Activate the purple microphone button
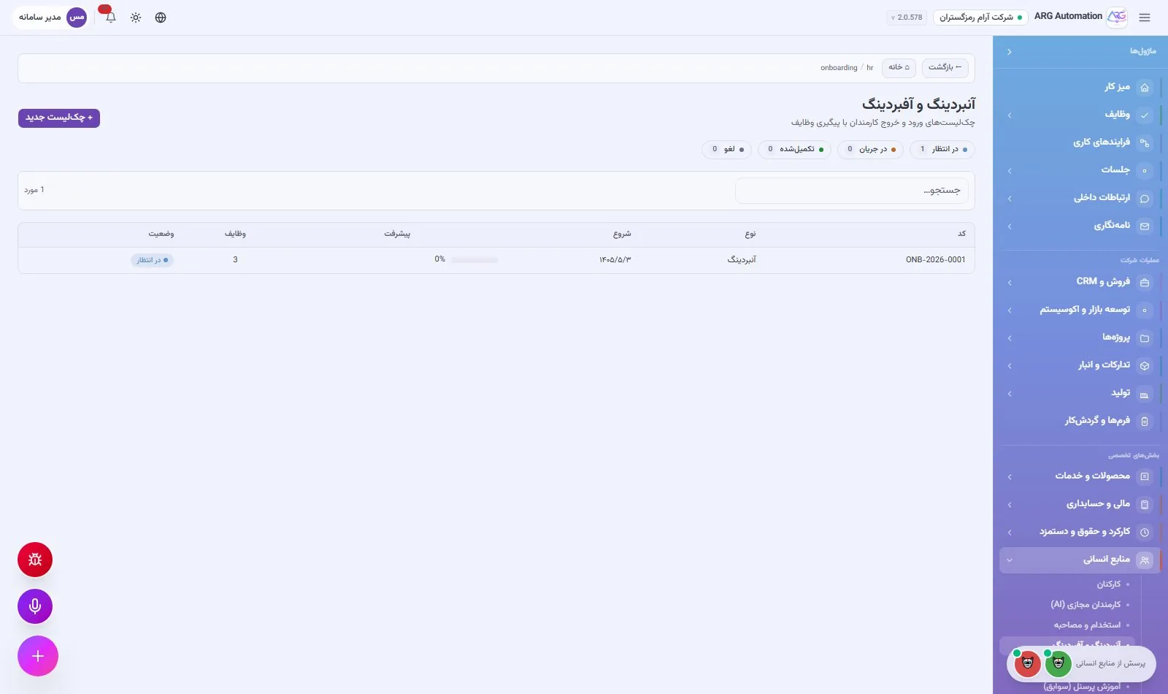Screen dimensions: 1168x694 (35, 606)
